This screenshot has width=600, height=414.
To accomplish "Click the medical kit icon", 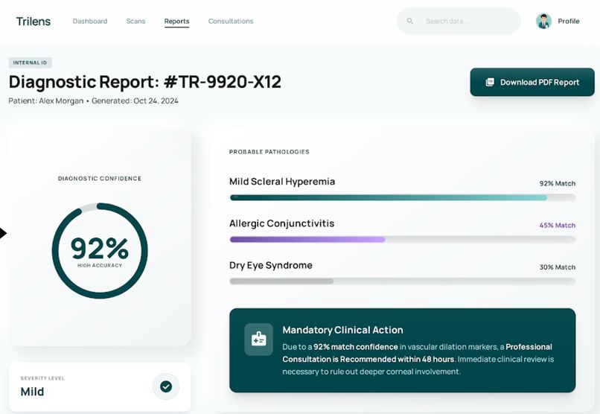I will (259, 340).
